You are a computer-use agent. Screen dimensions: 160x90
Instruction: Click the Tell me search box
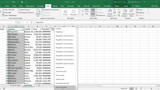(x=136, y=6)
